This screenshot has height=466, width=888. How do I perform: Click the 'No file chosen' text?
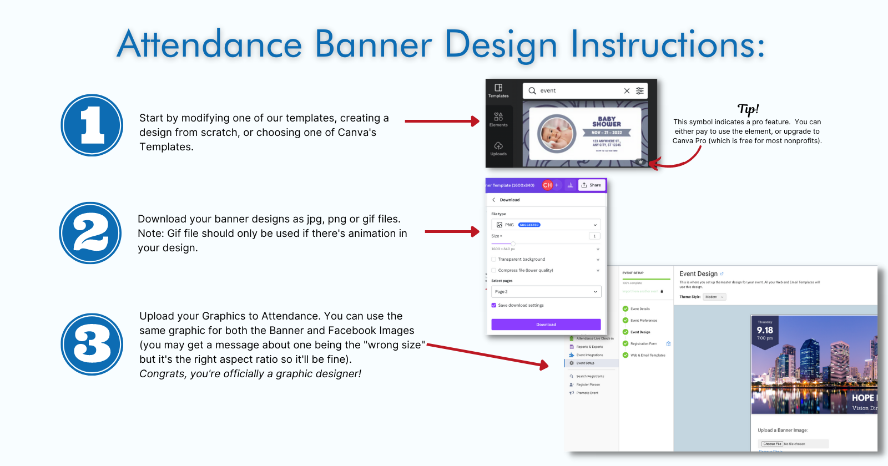pos(794,444)
